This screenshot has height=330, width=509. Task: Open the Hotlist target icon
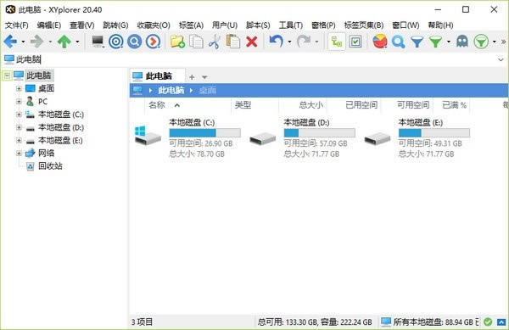pos(116,42)
